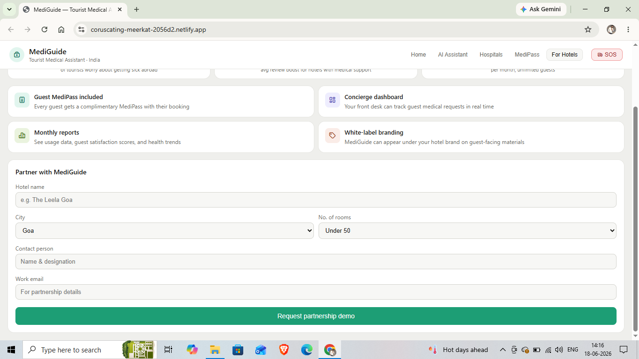Click the page vertical scrollbar thumb
This screenshot has width=639, height=359.
click(x=635, y=219)
